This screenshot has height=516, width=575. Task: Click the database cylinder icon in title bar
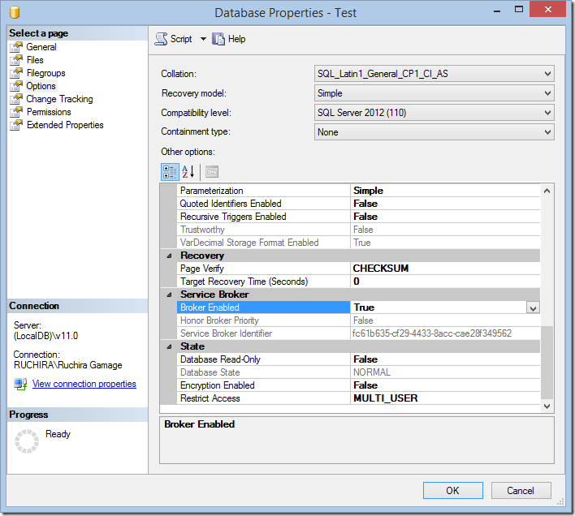[15, 12]
